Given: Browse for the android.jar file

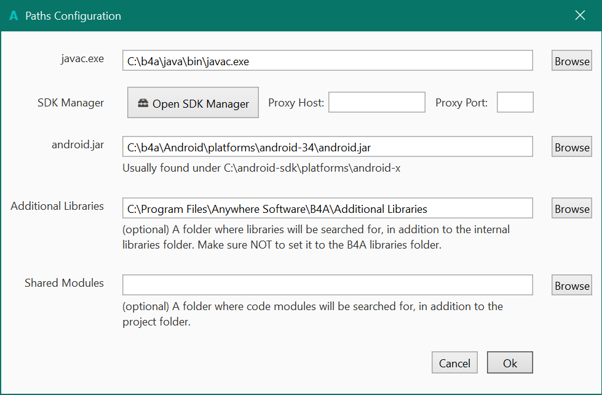Looking at the screenshot, I should (x=572, y=147).
